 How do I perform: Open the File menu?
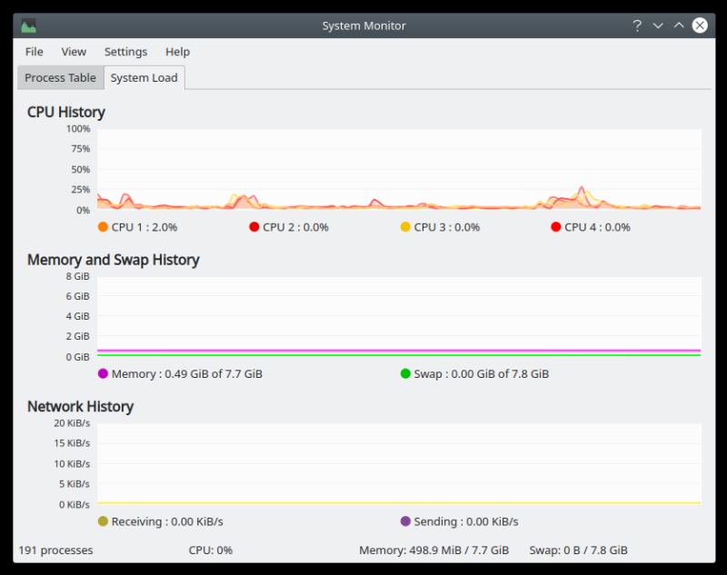35,52
